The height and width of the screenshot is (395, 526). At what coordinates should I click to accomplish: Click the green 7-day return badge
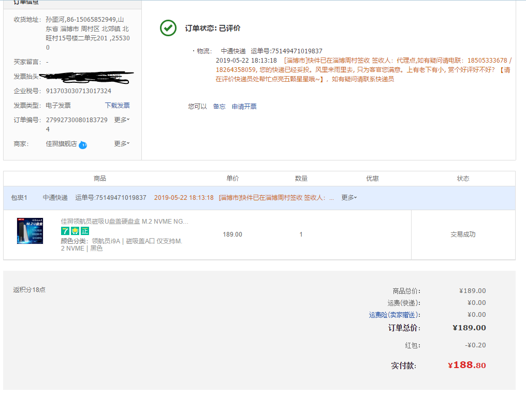pyautogui.click(x=65, y=231)
